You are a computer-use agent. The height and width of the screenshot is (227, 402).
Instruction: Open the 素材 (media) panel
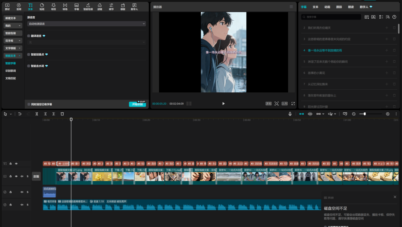click(7, 7)
